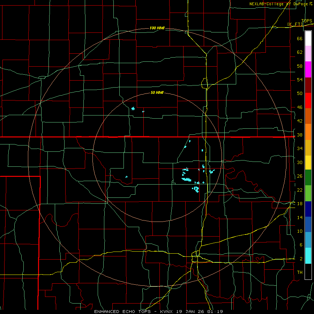Click the gold legend swatch

[x=308, y=147]
